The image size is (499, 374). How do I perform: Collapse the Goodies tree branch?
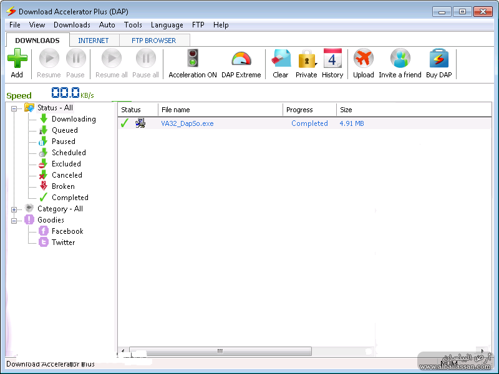pos(14,221)
